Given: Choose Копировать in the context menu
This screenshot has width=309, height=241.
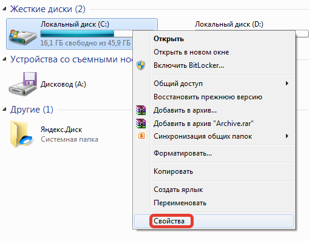Looking at the screenshot, I should point(214,171).
